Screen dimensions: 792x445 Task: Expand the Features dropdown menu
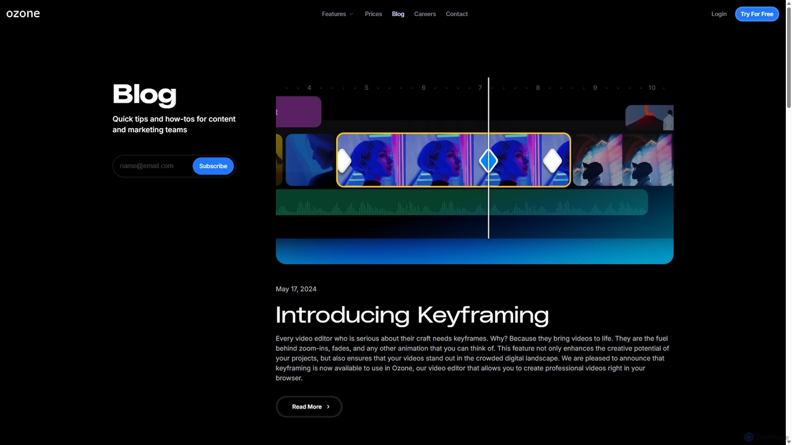337,14
